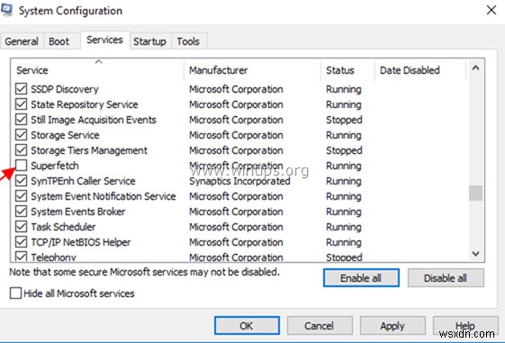Click Microsoft Corporation cell in Task Scheduler row
The width and height of the screenshot is (505, 343).
pyautogui.click(x=236, y=227)
